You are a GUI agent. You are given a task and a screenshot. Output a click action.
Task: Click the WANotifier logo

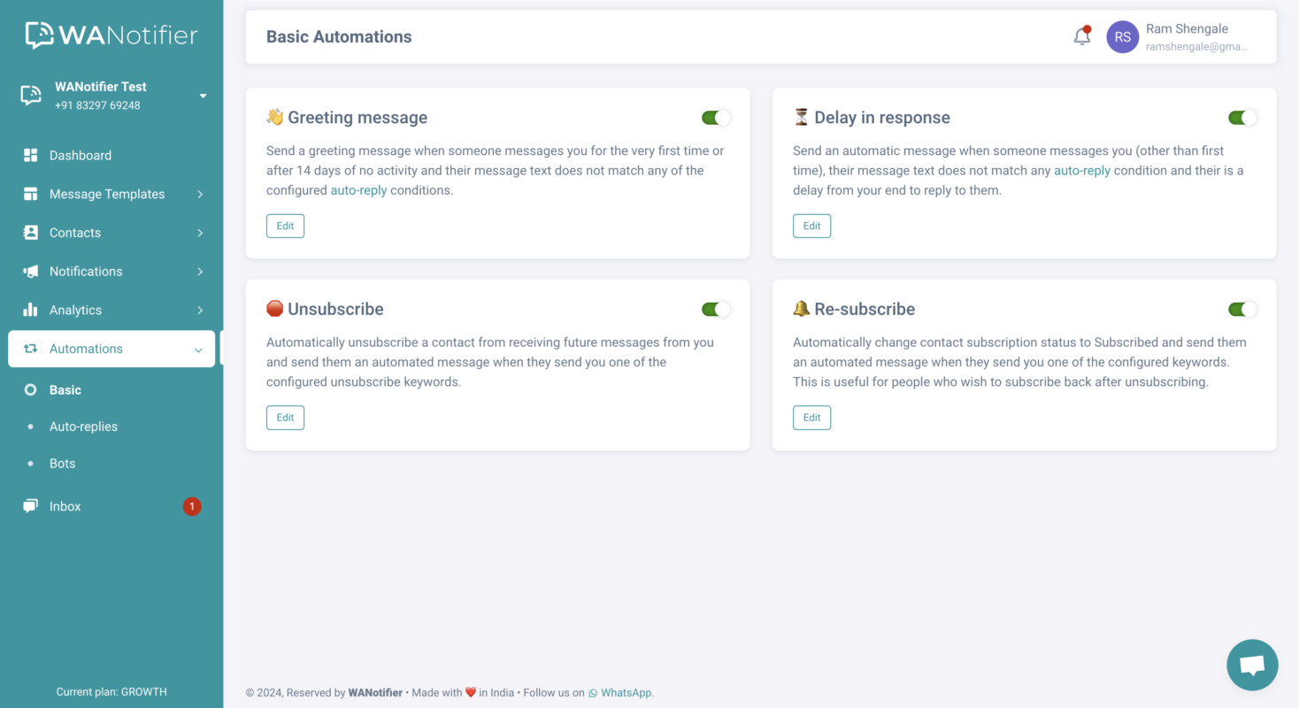coord(110,35)
